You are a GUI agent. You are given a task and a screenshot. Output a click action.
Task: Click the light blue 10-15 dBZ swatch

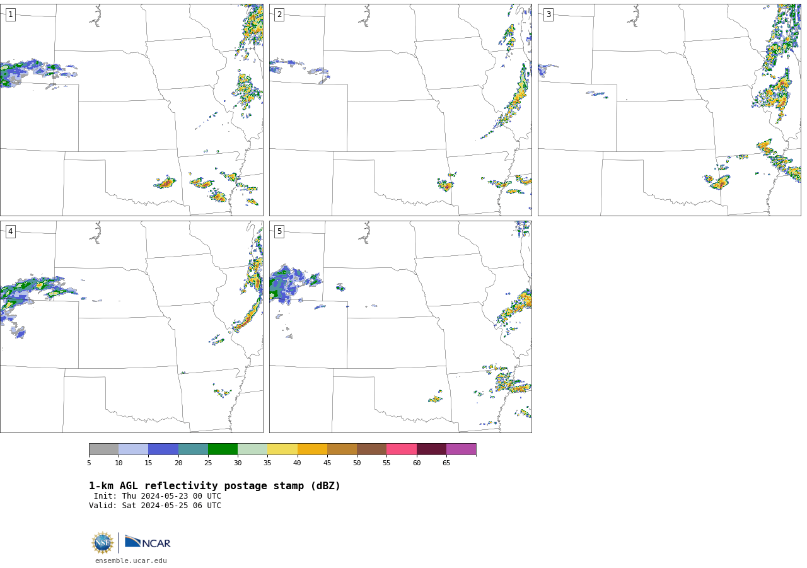click(134, 449)
